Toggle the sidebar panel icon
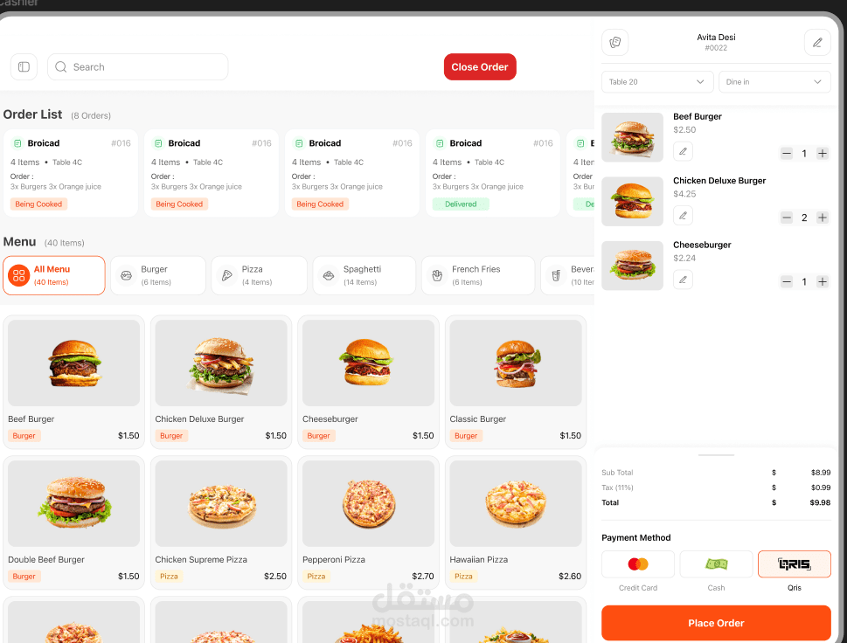The width and height of the screenshot is (847, 643). (24, 67)
